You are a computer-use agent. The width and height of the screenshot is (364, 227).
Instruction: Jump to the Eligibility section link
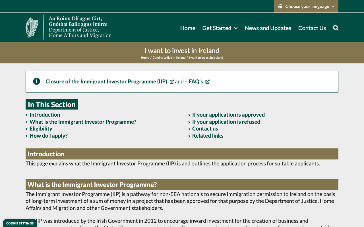[x=41, y=129]
